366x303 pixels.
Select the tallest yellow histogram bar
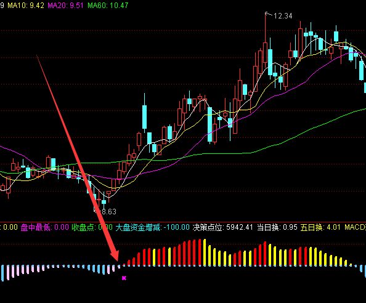point(205,252)
